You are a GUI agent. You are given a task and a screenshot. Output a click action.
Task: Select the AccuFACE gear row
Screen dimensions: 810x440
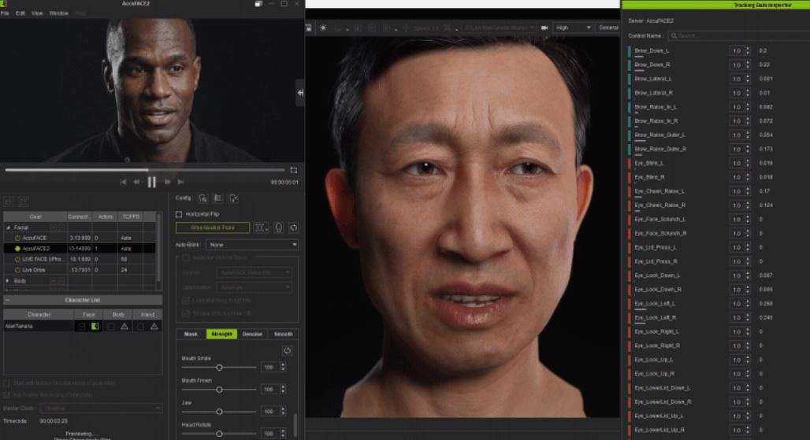pyautogui.click(x=79, y=238)
